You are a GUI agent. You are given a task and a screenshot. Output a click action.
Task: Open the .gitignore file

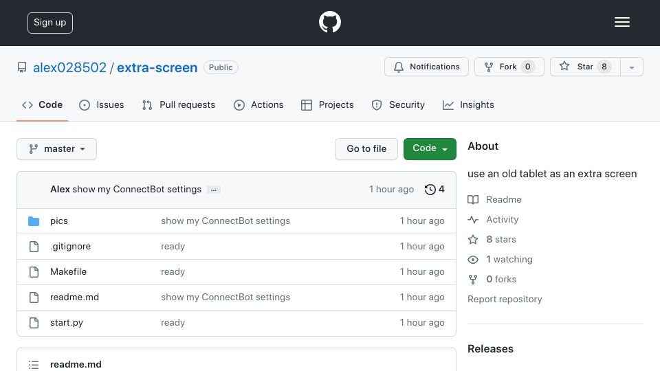70,246
